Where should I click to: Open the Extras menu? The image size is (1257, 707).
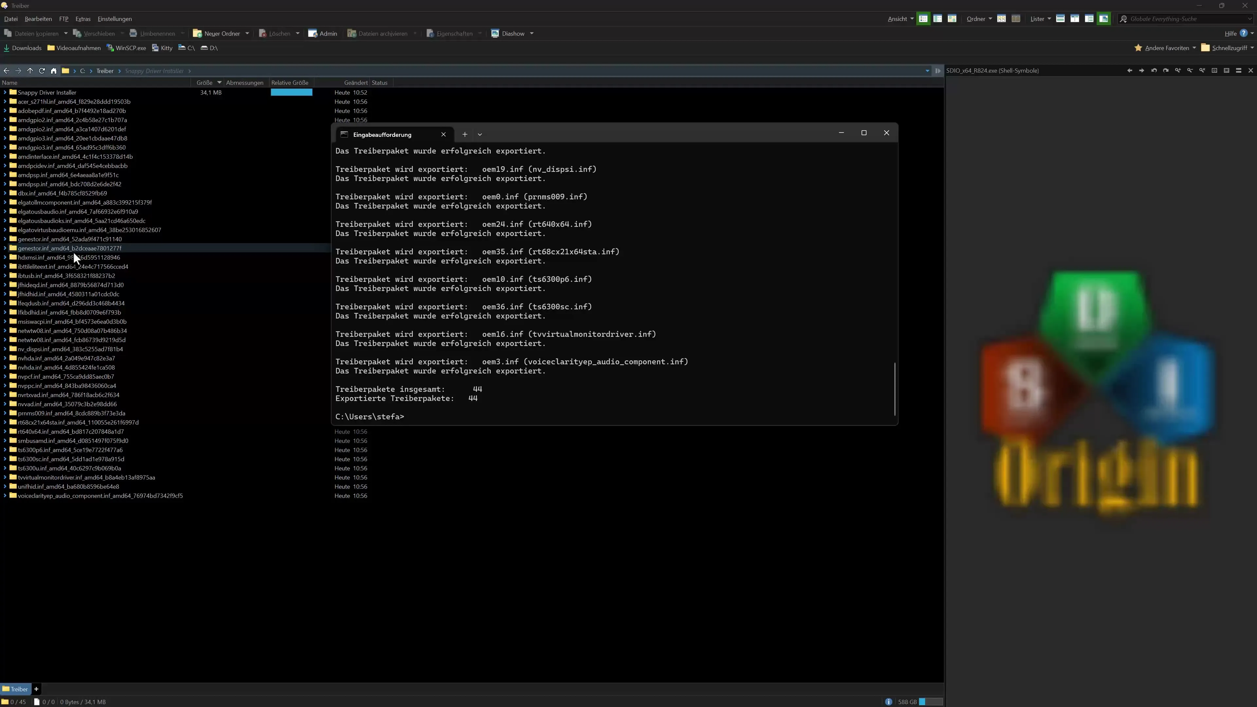point(82,19)
